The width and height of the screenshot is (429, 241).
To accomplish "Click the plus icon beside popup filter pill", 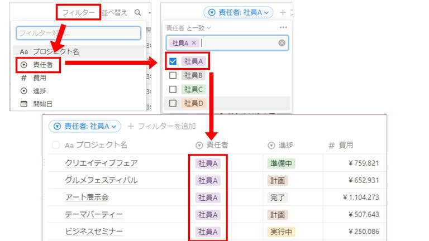I will click(x=283, y=13).
